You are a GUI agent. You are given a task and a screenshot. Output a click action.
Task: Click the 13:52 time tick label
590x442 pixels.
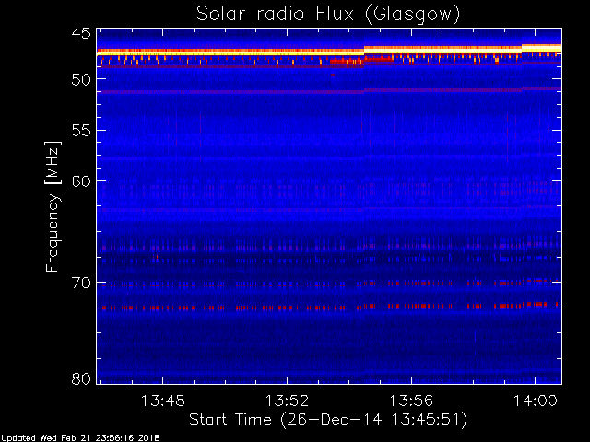(x=287, y=401)
